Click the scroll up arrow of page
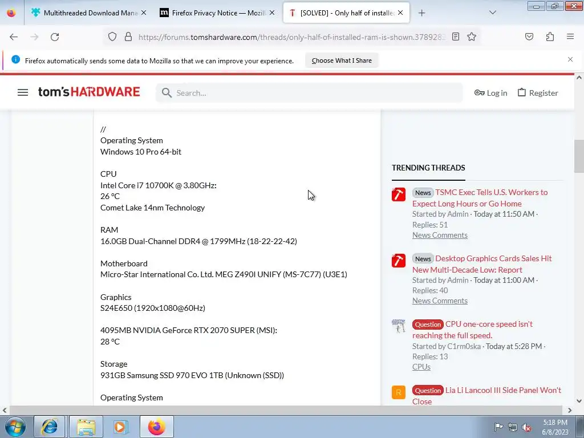This screenshot has height=438, width=584. [x=579, y=78]
